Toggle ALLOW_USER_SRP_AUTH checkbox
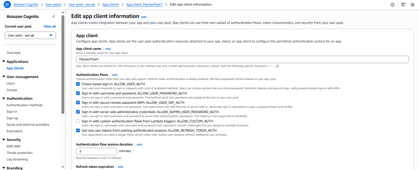 tap(78, 102)
